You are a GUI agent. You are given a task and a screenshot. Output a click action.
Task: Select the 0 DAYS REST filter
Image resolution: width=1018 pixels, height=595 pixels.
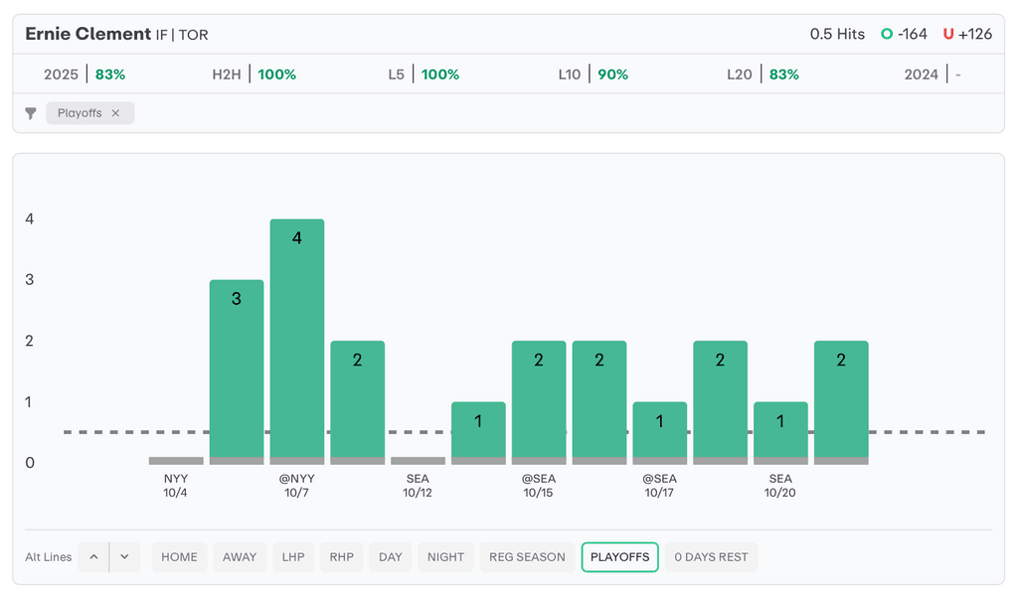tap(711, 557)
